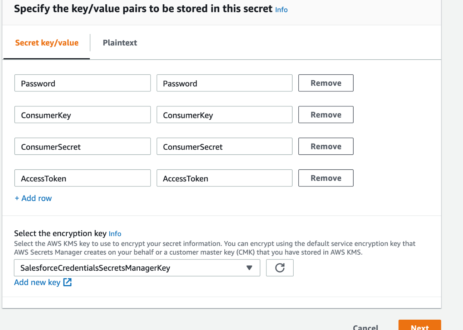
Task: Click the external link icon beside Add new key
Action: click(68, 282)
